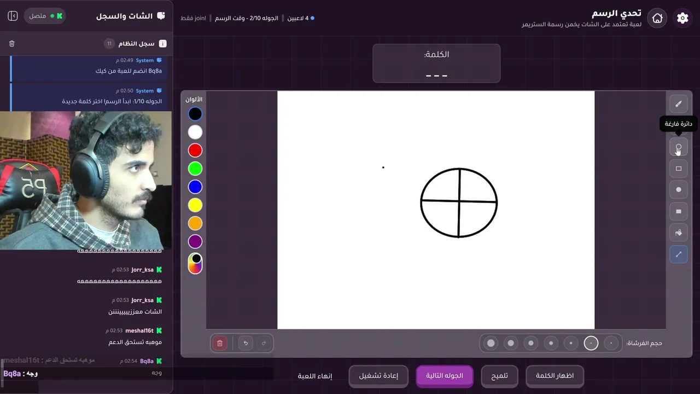Image resolution: width=700 pixels, height=394 pixels.
Task: Click the الشات والسجل panel title
Action: (125, 16)
